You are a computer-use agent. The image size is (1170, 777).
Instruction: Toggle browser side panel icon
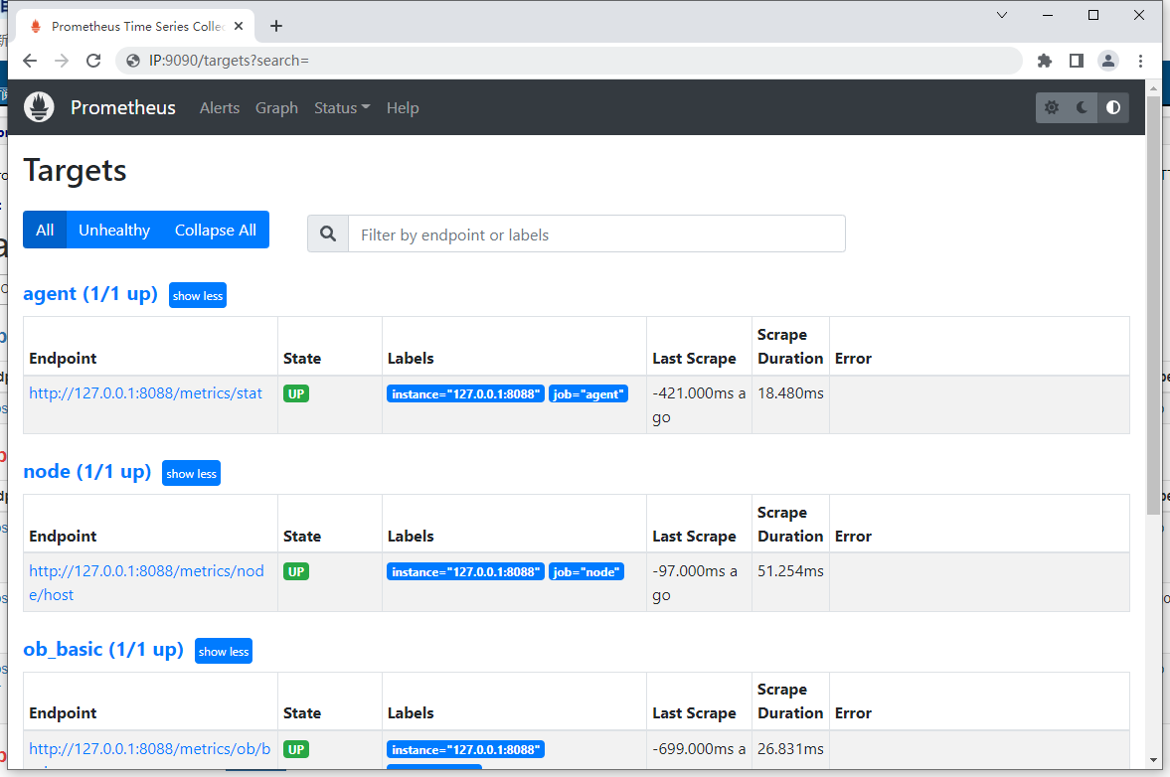tap(1076, 61)
